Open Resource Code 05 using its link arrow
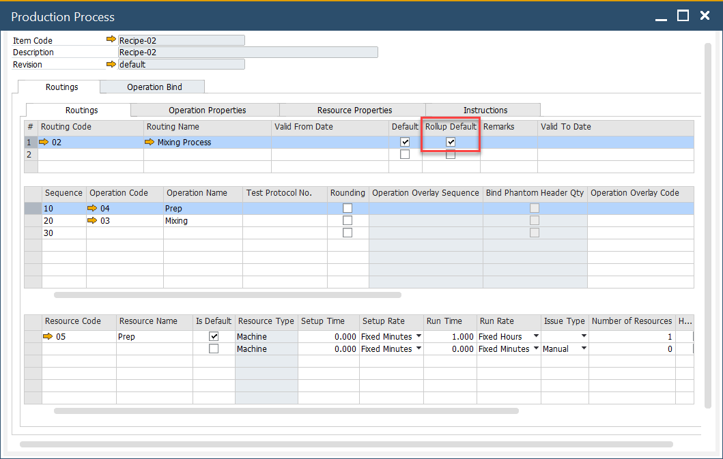The height and width of the screenshot is (459, 723). point(48,336)
